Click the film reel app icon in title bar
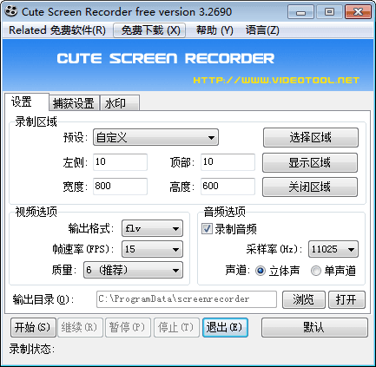This screenshot has height=367, width=376. click(11, 11)
